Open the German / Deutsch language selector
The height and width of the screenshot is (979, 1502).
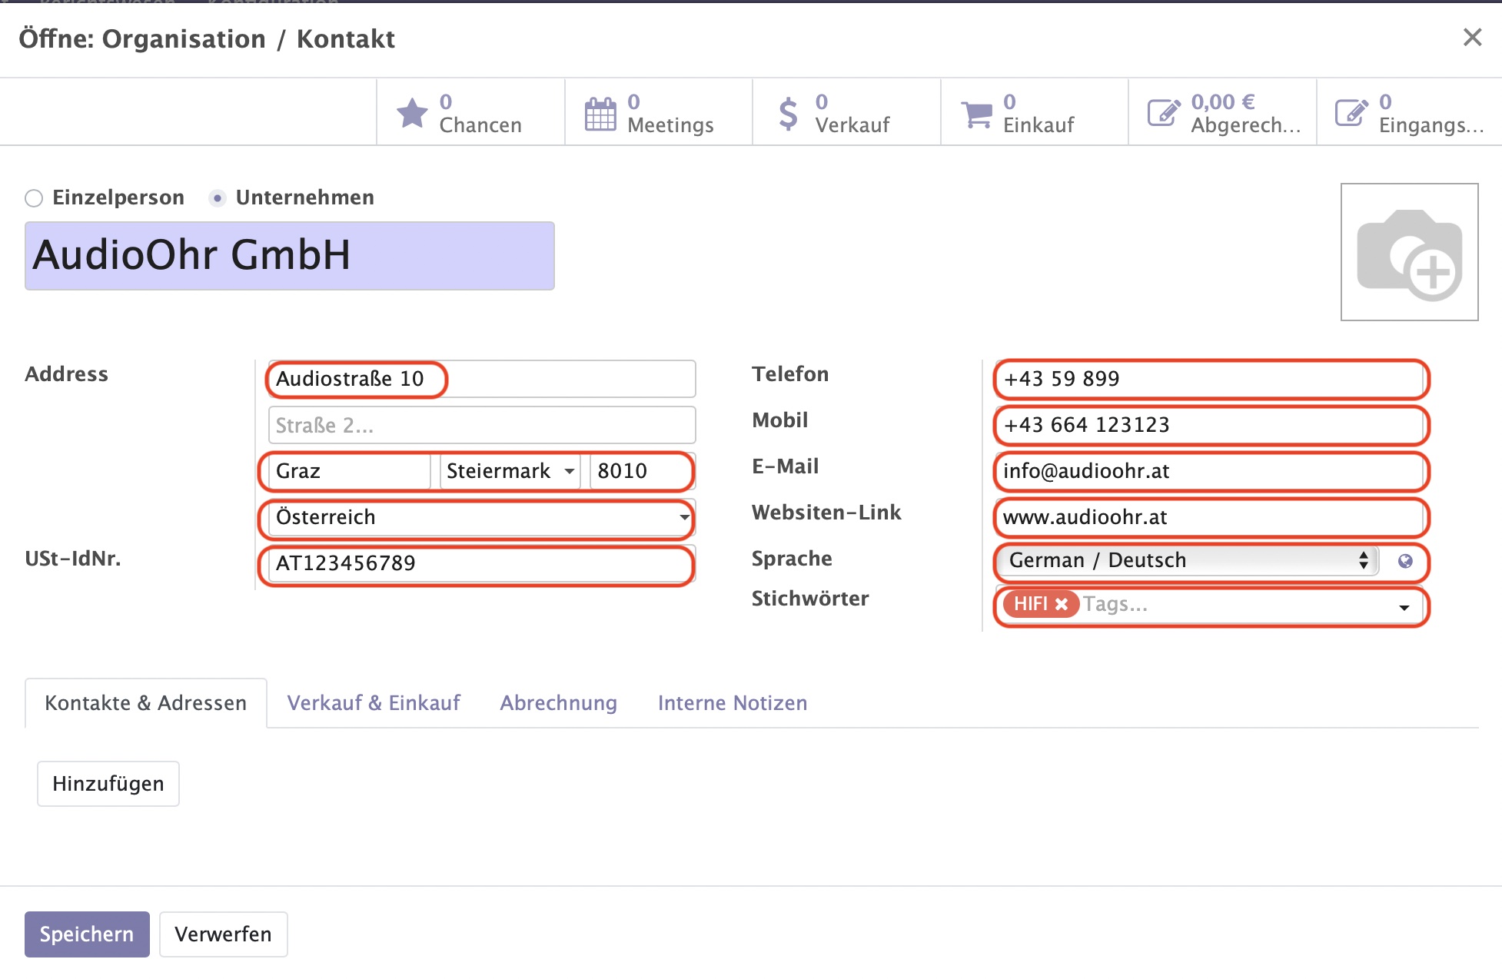[1188, 561]
